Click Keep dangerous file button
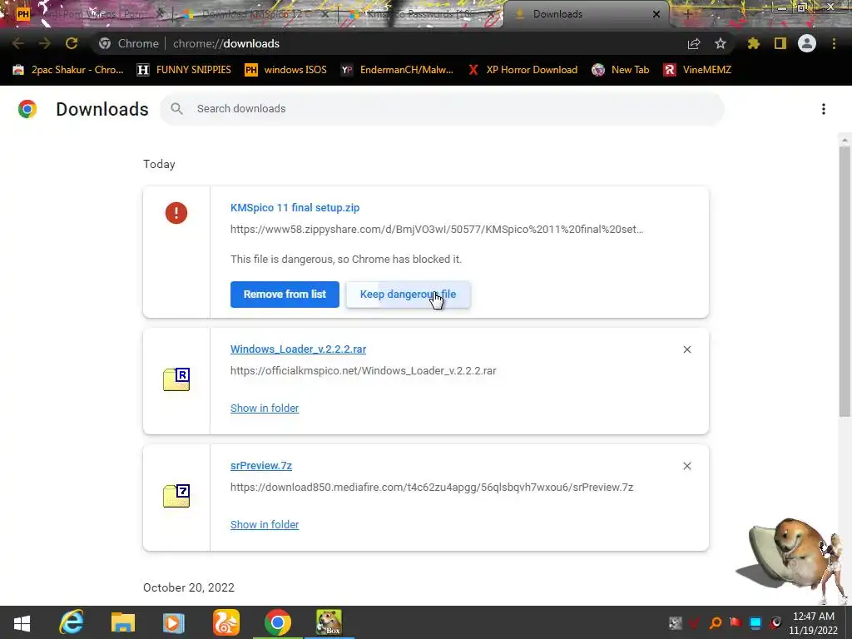852x639 pixels. (x=408, y=295)
